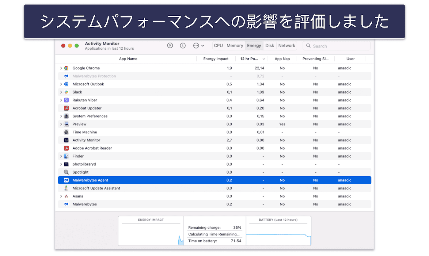Click the System Preferences gear icon
Screen dimensions: 429x256
tap(66, 116)
